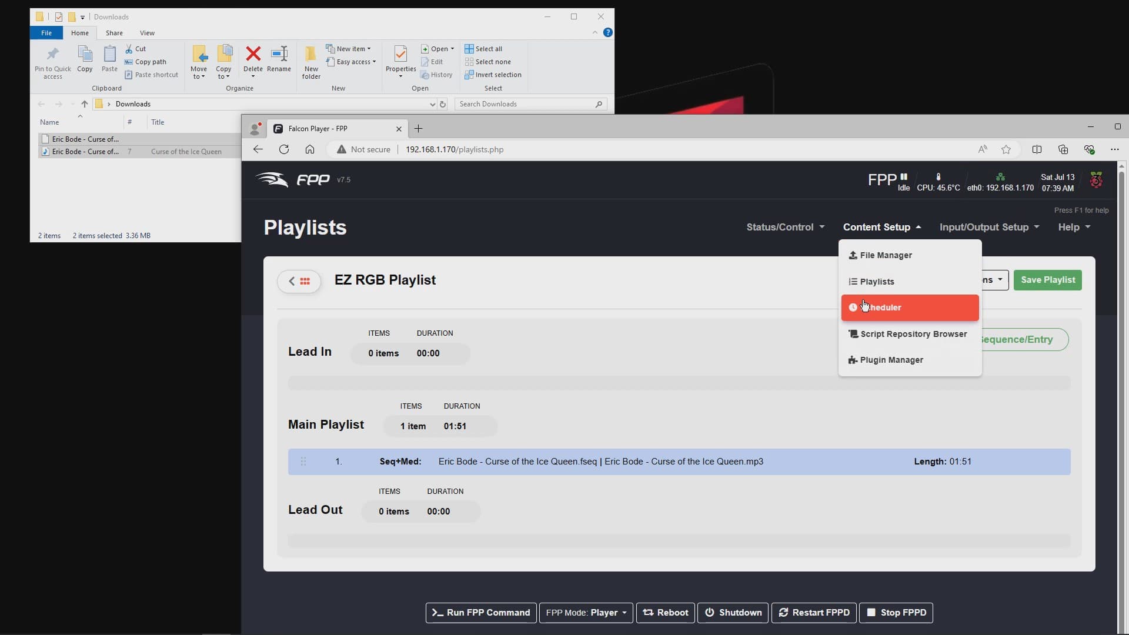
Task: Click the favorites star icon in browser
Action: coord(1006,149)
